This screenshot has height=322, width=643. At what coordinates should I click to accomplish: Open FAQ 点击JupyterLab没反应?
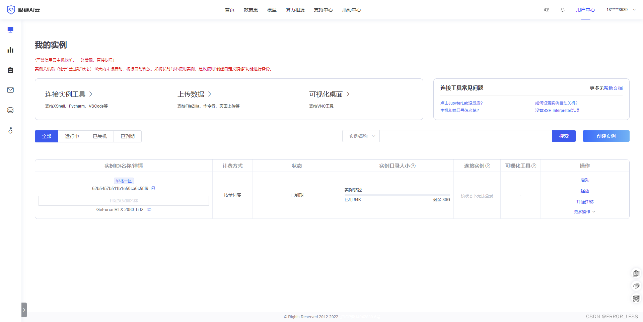click(x=461, y=103)
